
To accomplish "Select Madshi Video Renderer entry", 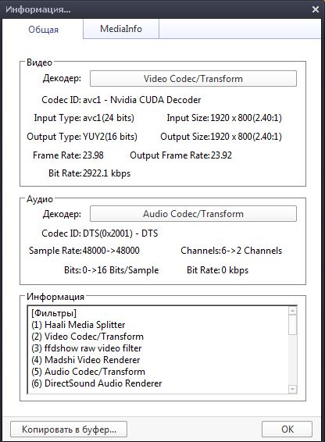I will [x=85, y=360].
